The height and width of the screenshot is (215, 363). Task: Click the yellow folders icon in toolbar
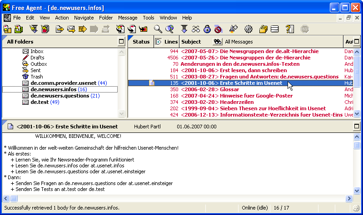click(x=263, y=29)
